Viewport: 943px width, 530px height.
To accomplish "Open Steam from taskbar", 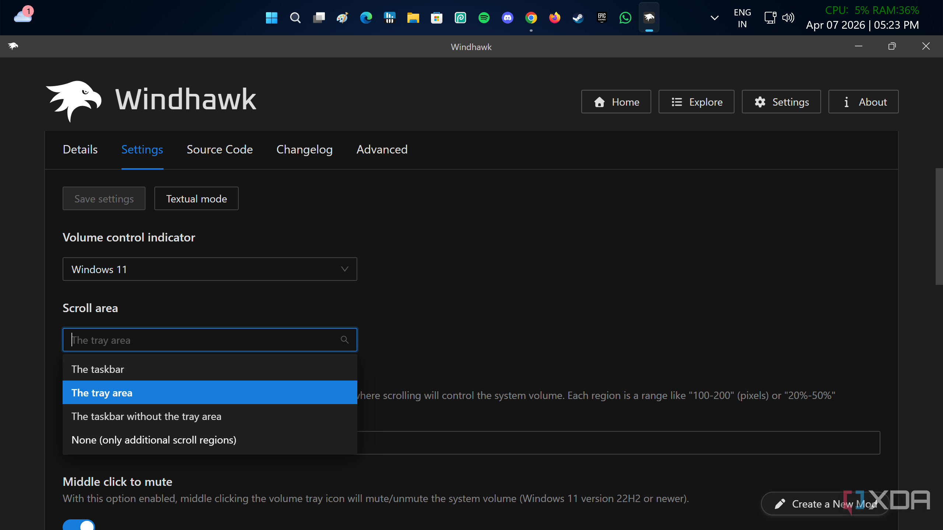I will pos(578,18).
